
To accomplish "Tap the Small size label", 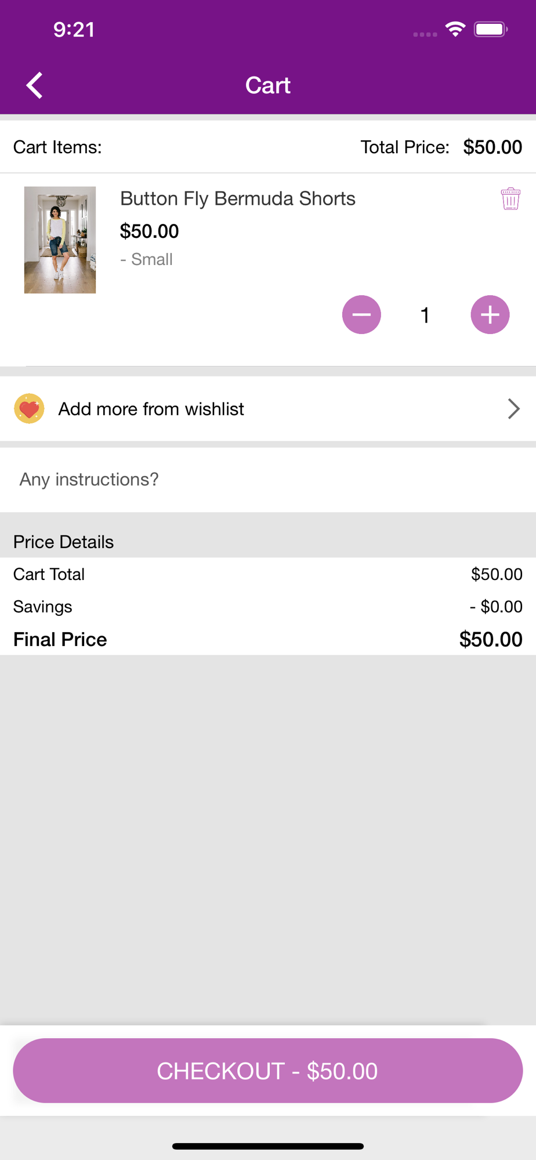I will (147, 259).
